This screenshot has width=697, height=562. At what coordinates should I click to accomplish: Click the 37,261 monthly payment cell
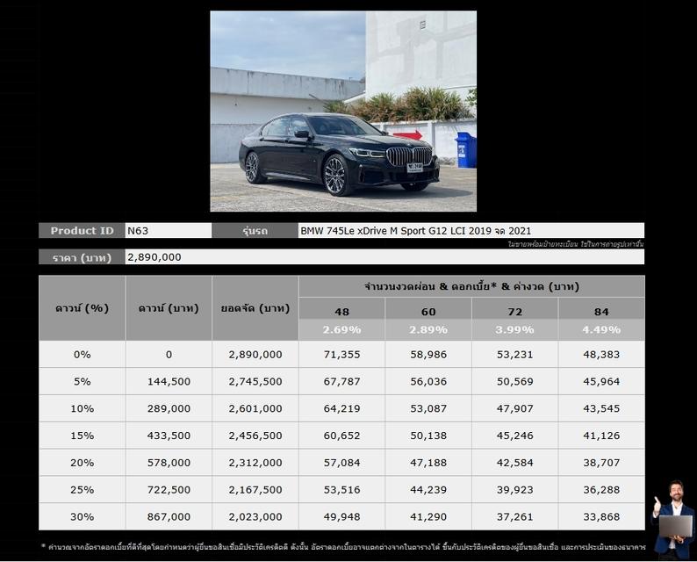click(514, 516)
